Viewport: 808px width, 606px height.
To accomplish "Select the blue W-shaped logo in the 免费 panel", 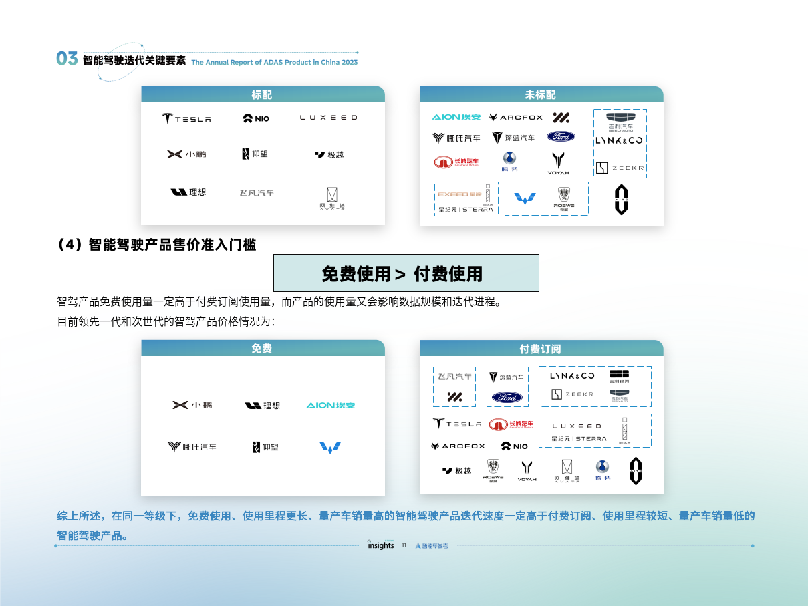I will 331,447.
